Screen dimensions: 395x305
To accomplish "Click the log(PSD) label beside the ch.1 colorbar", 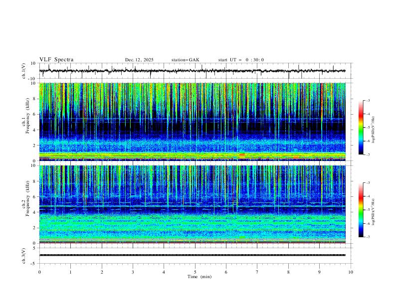I will click(x=373, y=130).
